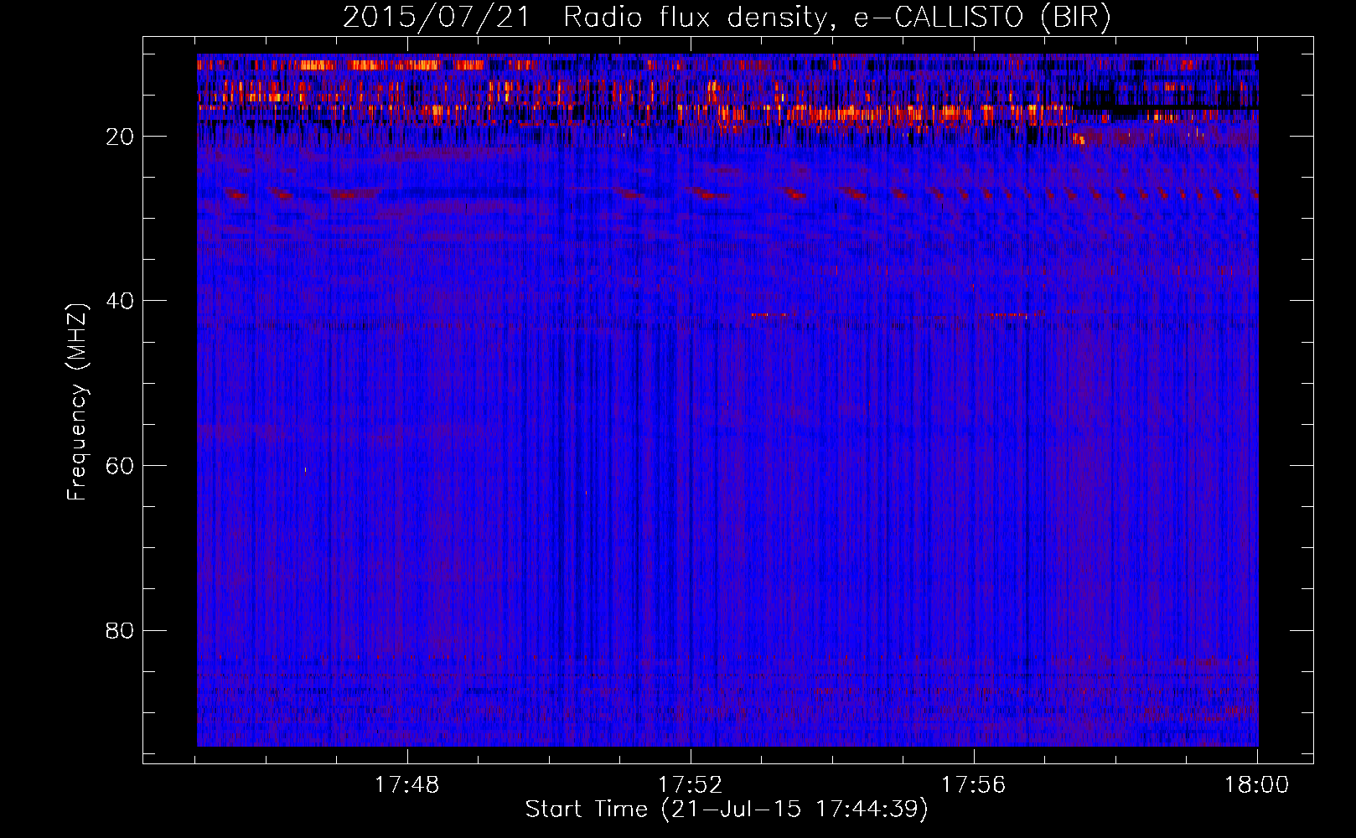
Task: Click the bright burst near 42 MHz at 17:53
Action: [x=773, y=315]
